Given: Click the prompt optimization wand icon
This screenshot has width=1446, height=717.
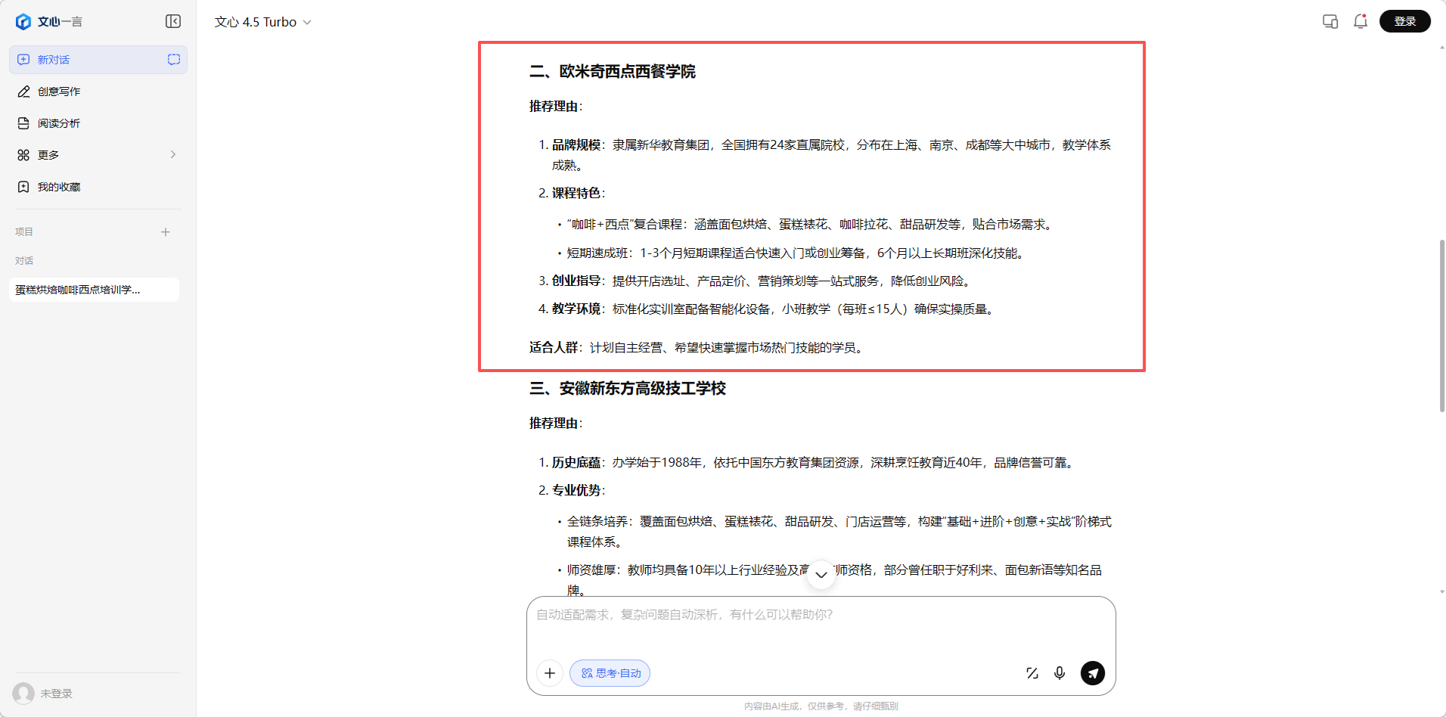Looking at the screenshot, I should click(x=1032, y=672).
